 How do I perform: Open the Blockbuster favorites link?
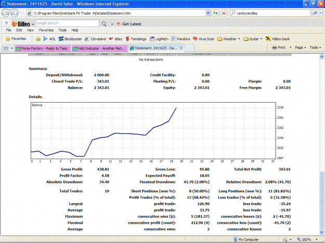click(x=70, y=39)
